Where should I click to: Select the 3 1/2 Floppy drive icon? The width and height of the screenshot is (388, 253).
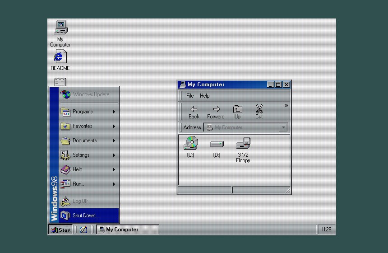pyautogui.click(x=243, y=150)
